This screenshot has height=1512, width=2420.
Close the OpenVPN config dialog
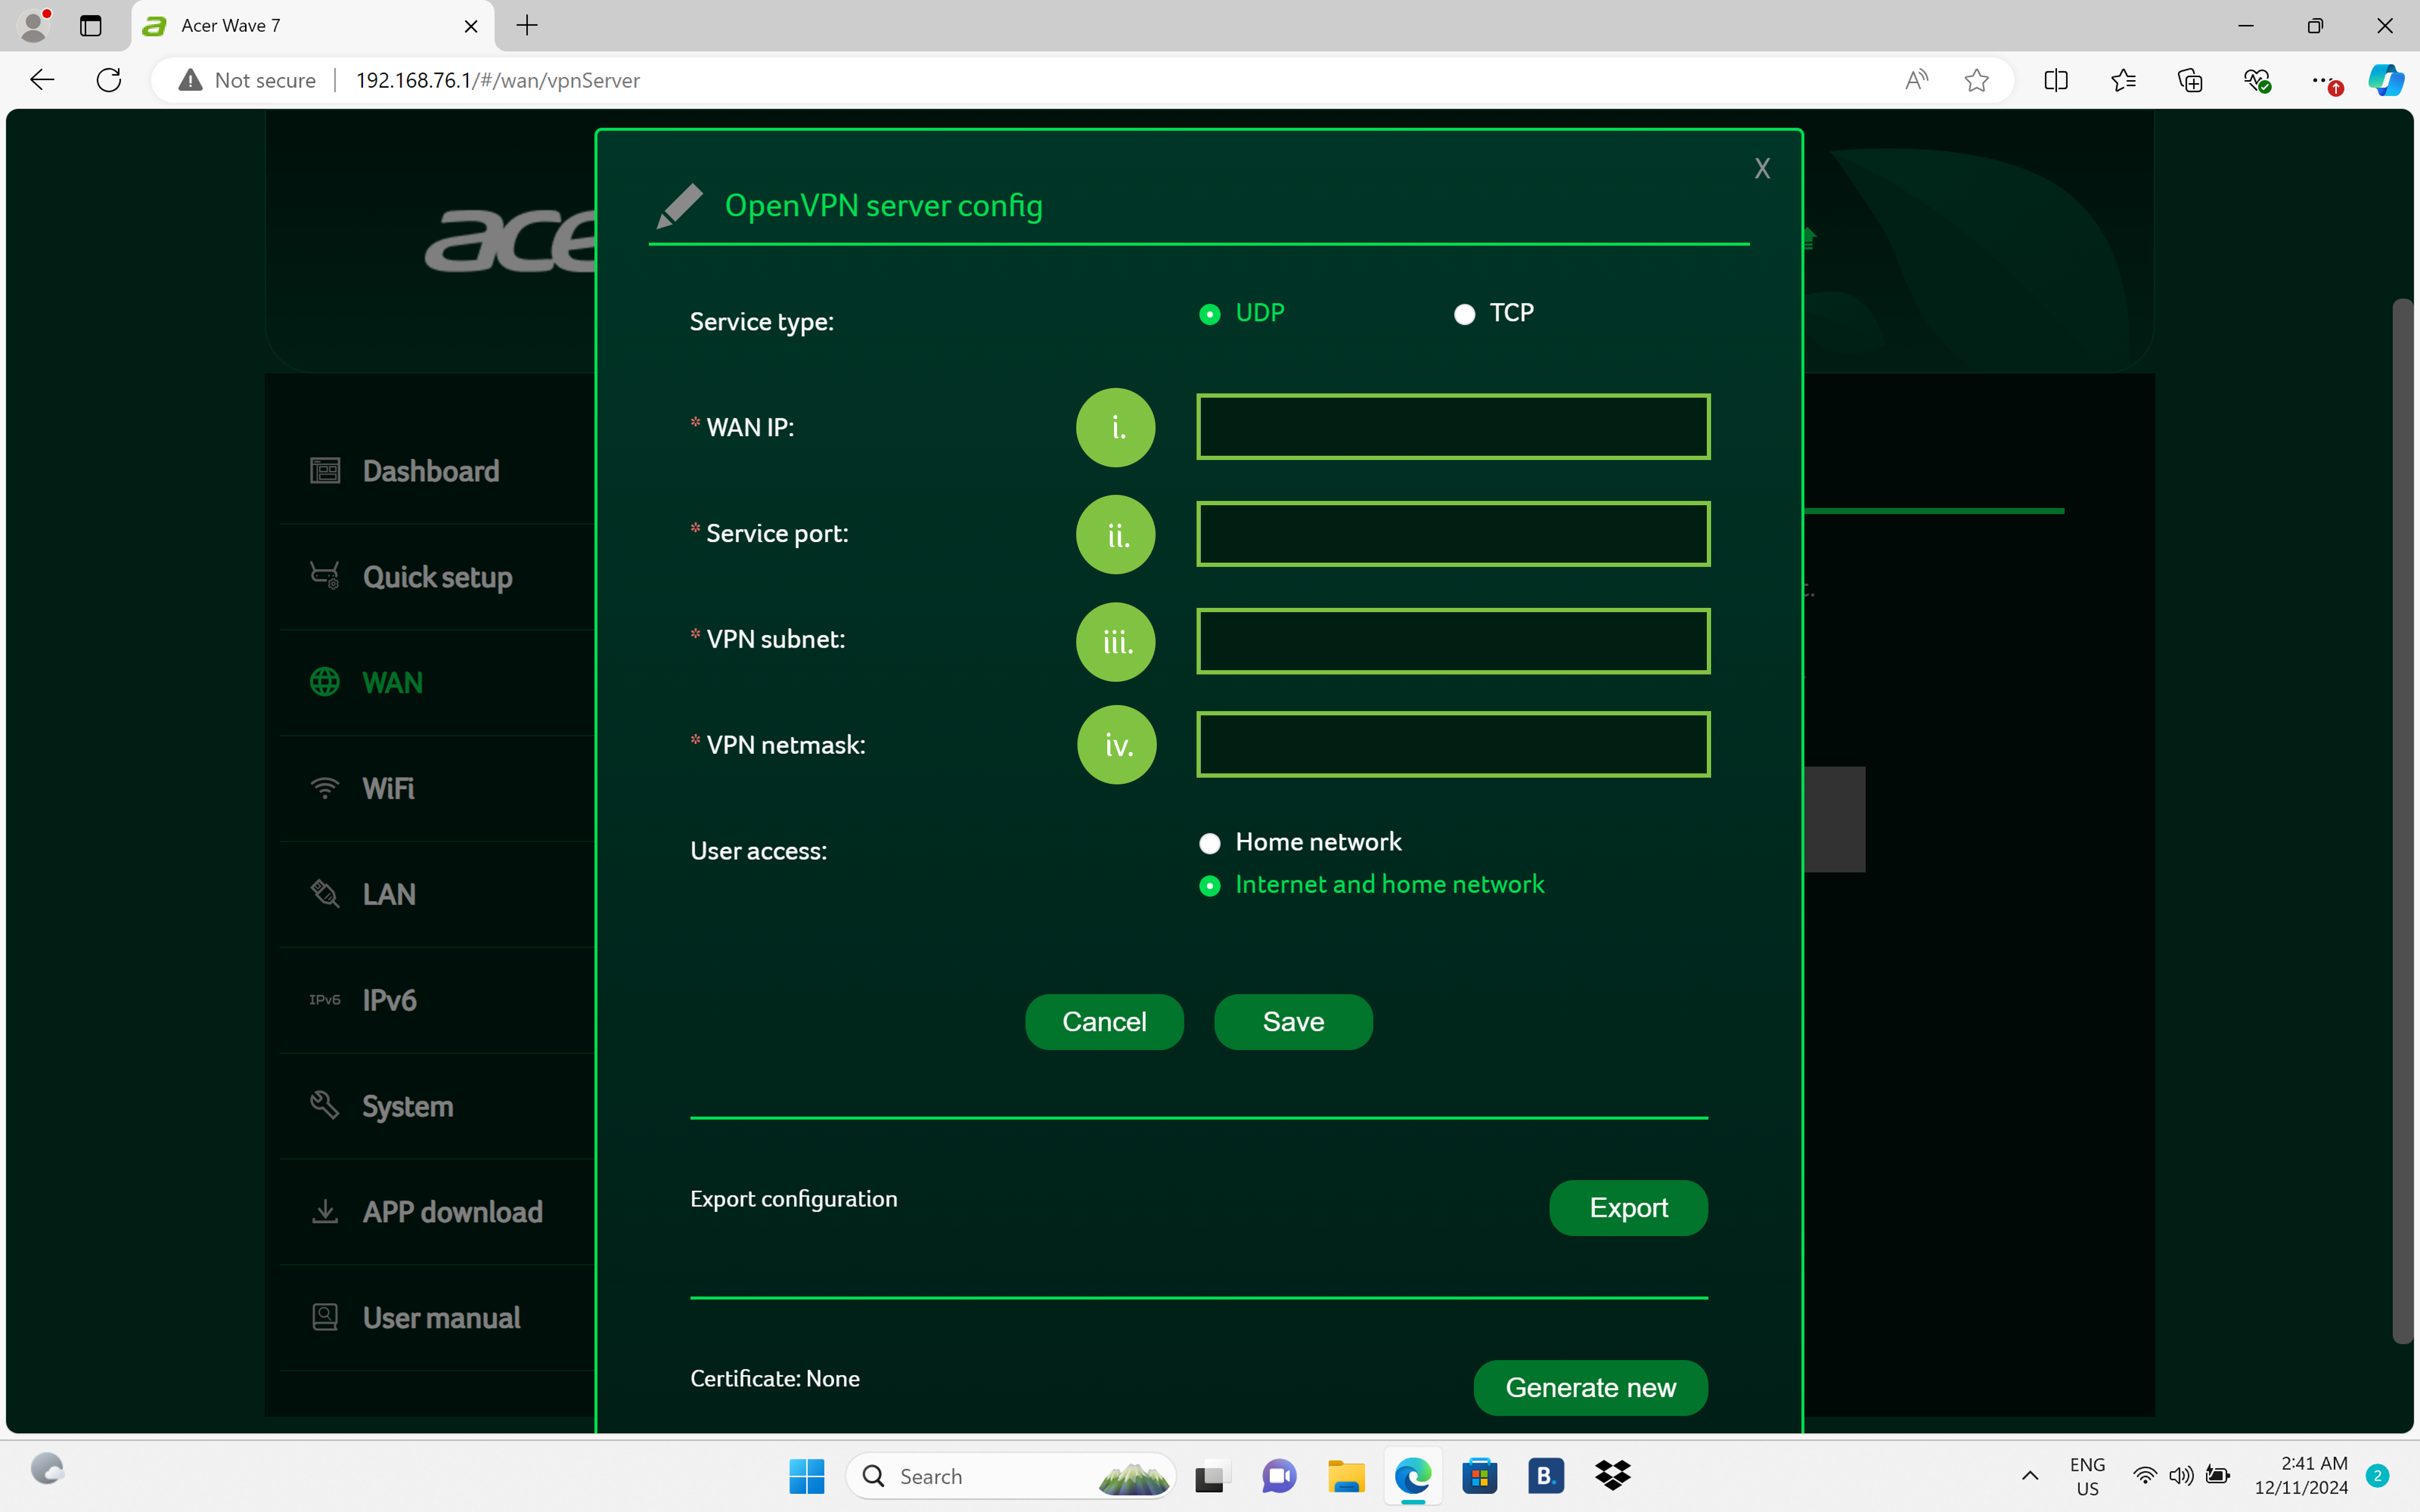point(1762,169)
